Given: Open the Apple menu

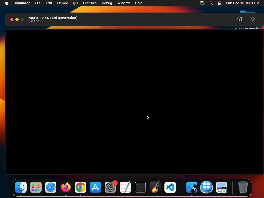Looking at the screenshot, I should point(7,3).
